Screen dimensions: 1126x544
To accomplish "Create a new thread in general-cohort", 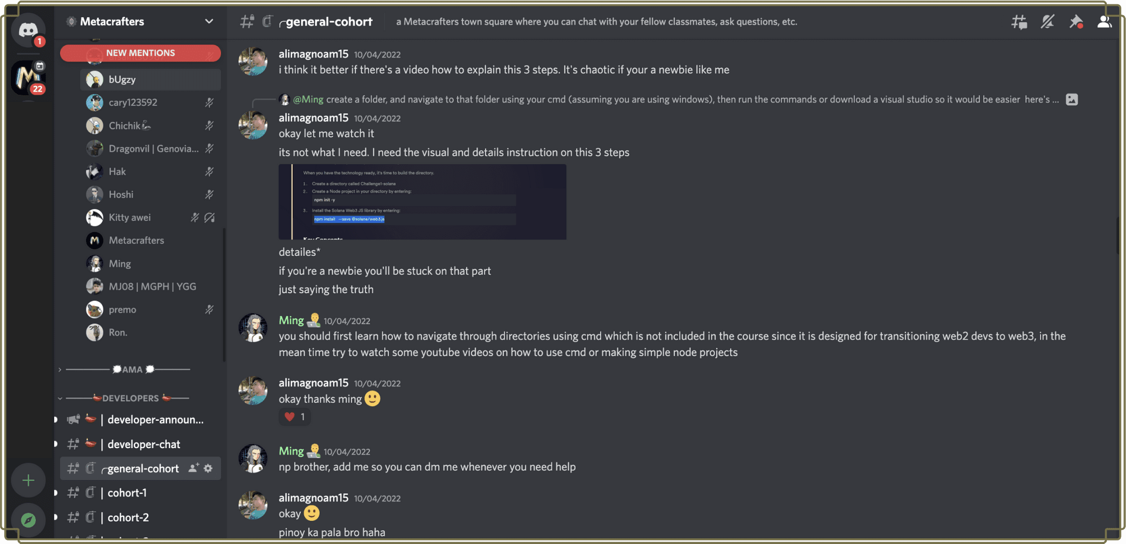I will (1019, 22).
